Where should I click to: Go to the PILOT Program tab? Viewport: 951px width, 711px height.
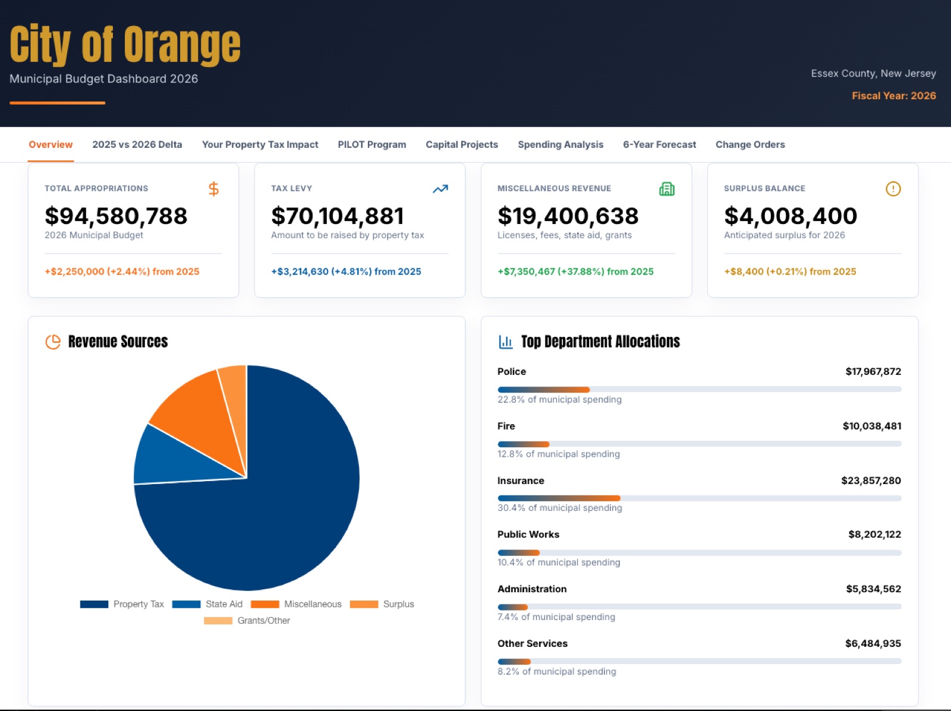coord(372,144)
